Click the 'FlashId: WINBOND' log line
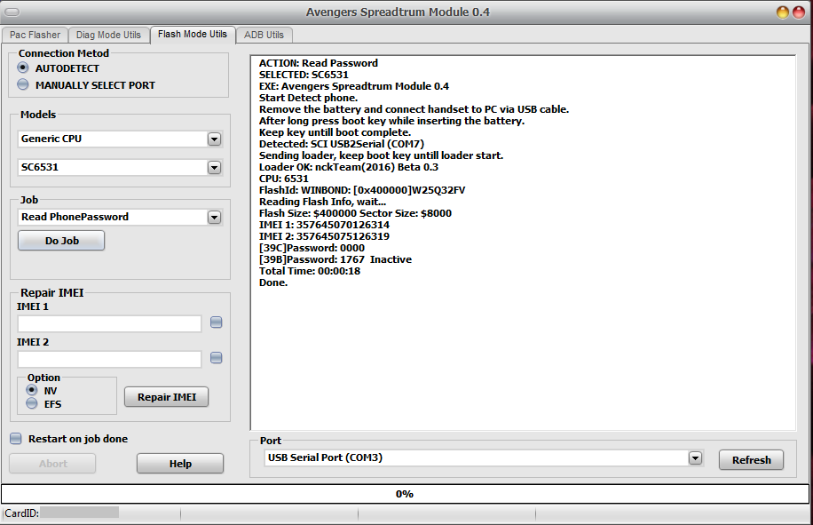This screenshot has height=525, width=813. click(x=362, y=190)
